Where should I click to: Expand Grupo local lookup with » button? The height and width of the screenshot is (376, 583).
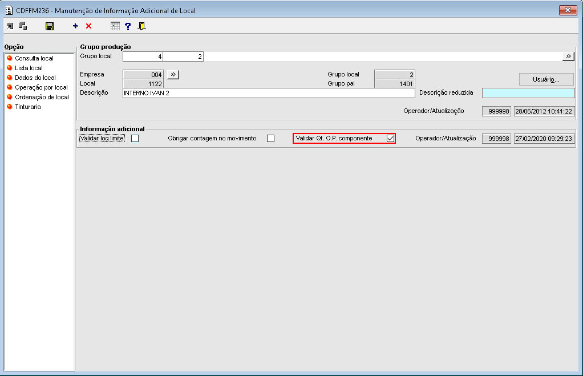click(568, 56)
